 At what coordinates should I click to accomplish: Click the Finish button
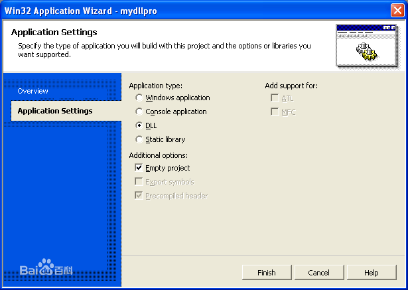click(x=267, y=273)
